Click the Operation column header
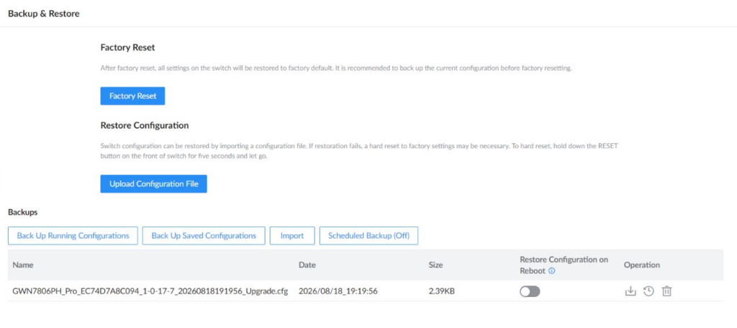The image size is (737, 328). point(642,265)
